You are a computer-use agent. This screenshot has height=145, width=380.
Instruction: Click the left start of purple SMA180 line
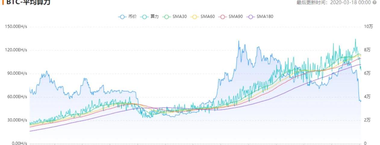point(30,131)
